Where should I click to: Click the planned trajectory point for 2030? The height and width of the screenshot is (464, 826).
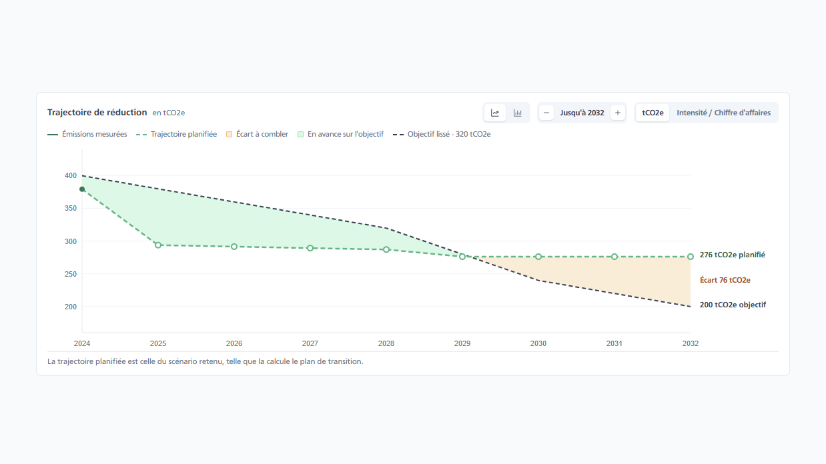[x=538, y=257]
